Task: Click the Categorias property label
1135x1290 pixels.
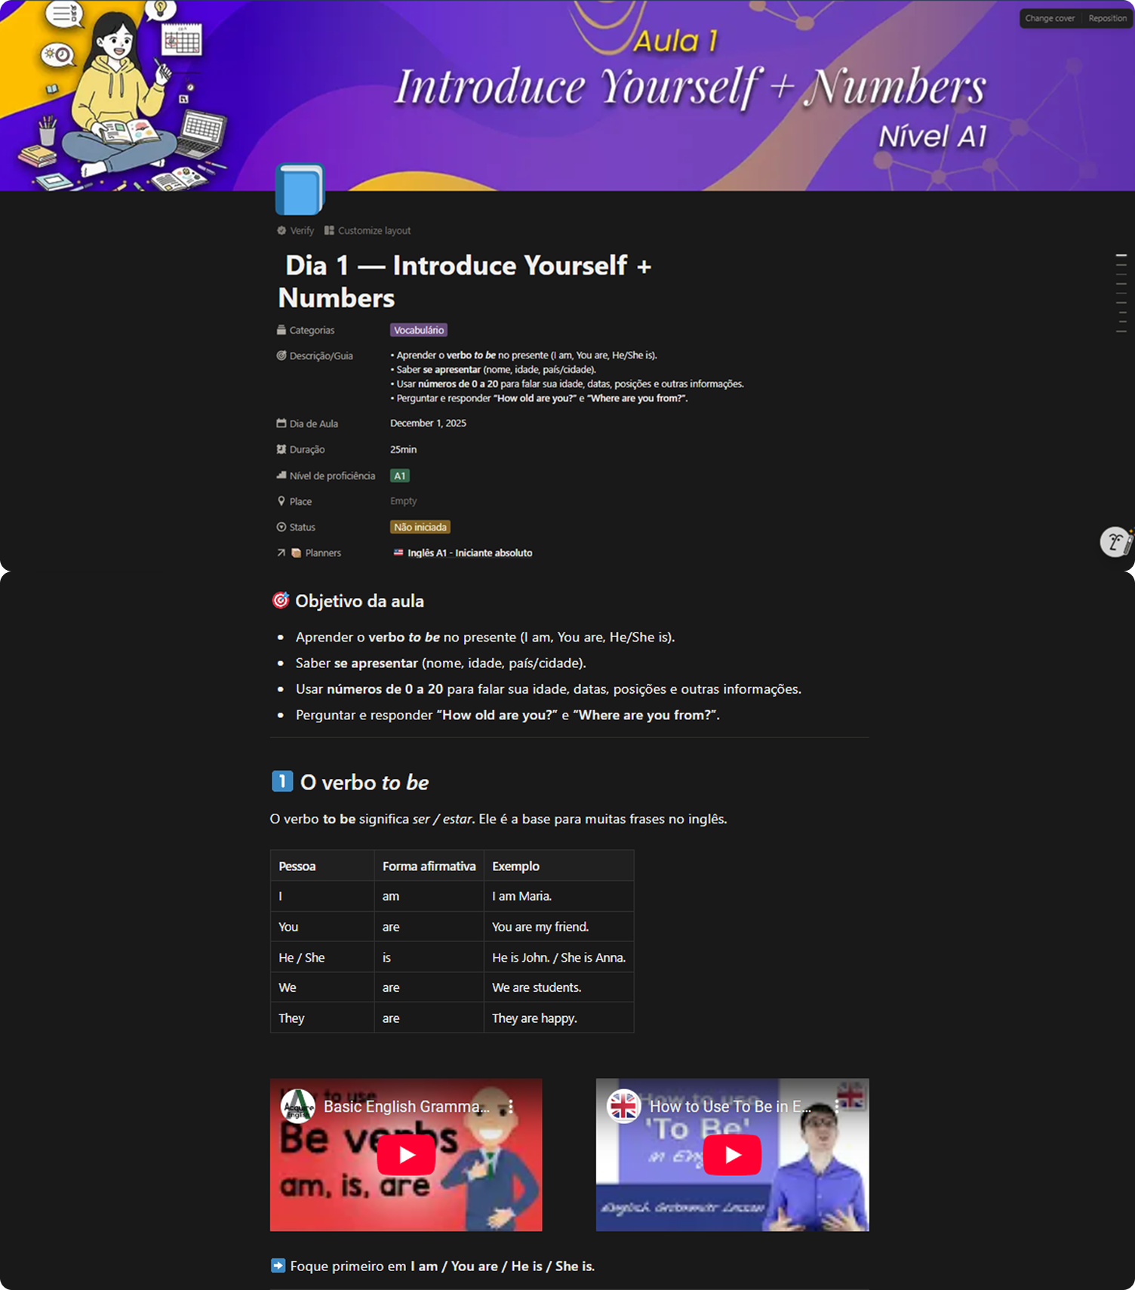Action: tap(311, 331)
